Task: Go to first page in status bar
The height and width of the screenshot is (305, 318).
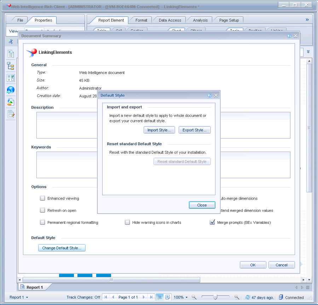Action: [106, 297]
